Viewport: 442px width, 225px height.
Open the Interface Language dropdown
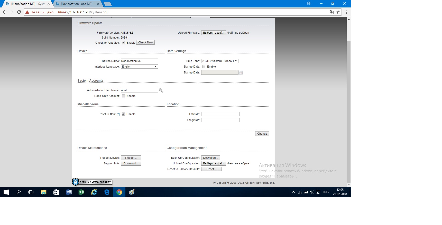(139, 67)
